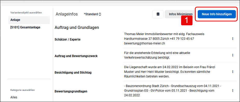Click the Anlageinfos title
The height and width of the screenshot is (102, 240).
pos(67,14)
